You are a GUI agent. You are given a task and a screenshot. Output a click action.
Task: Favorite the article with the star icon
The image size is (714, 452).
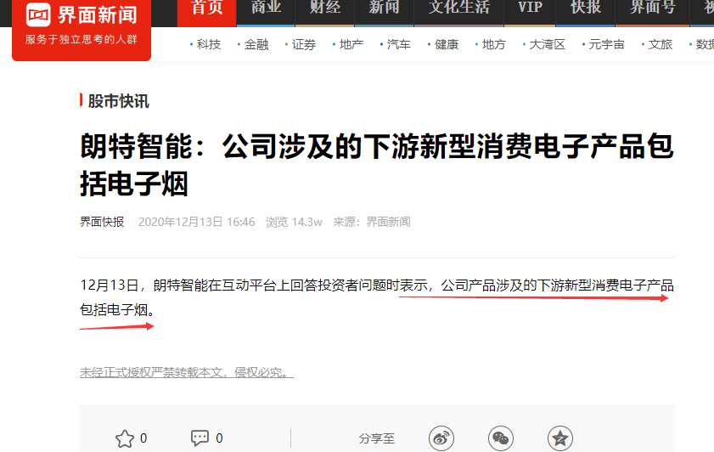124,438
